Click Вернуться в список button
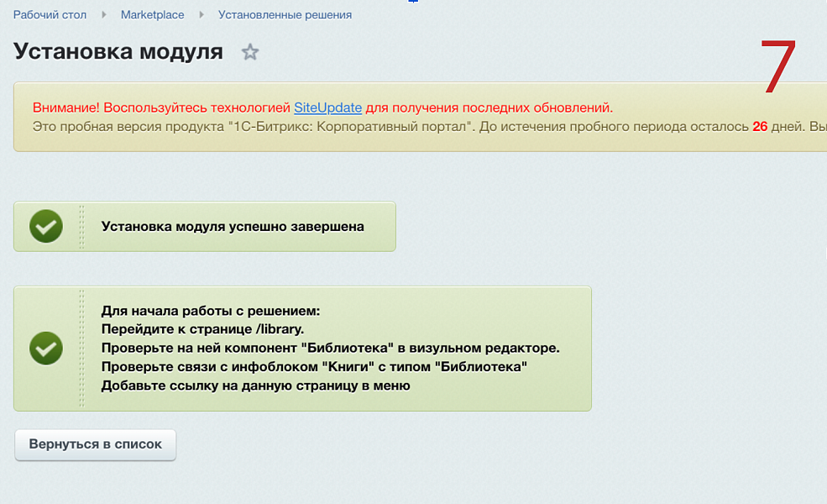This screenshot has width=827, height=504. (96, 444)
